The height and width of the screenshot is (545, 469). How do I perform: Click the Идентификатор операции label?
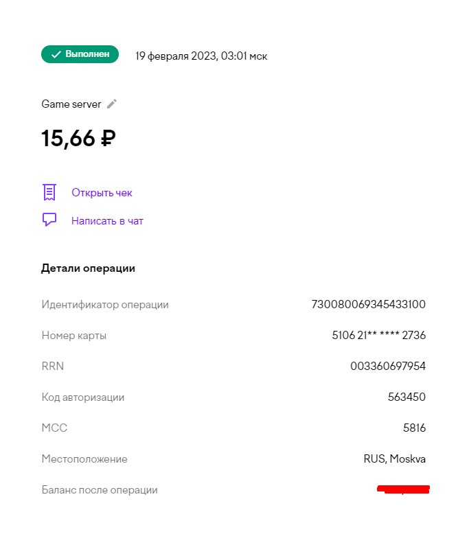pyautogui.click(x=105, y=305)
